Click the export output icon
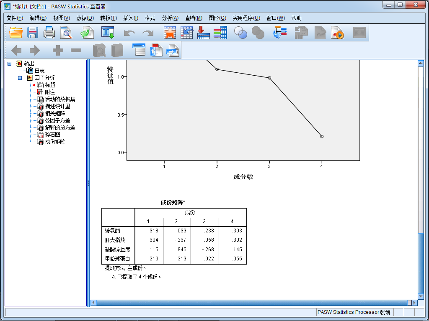Viewport: 429px width, 321px height. (x=87, y=33)
